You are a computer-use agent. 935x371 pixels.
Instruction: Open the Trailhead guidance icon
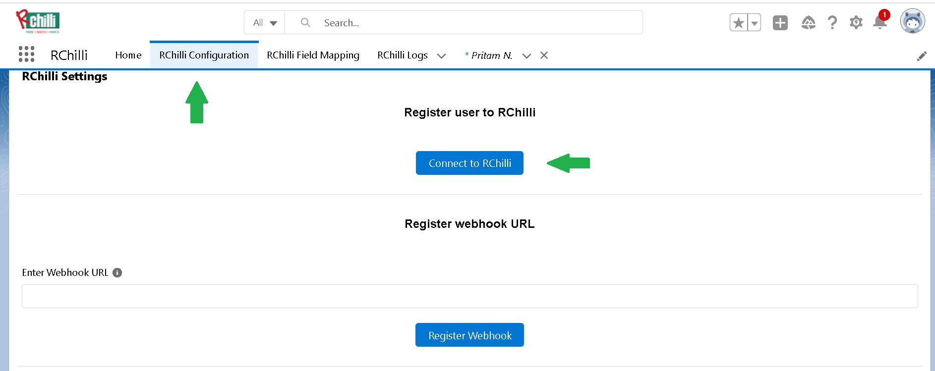pyautogui.click(x=808, y=23)
